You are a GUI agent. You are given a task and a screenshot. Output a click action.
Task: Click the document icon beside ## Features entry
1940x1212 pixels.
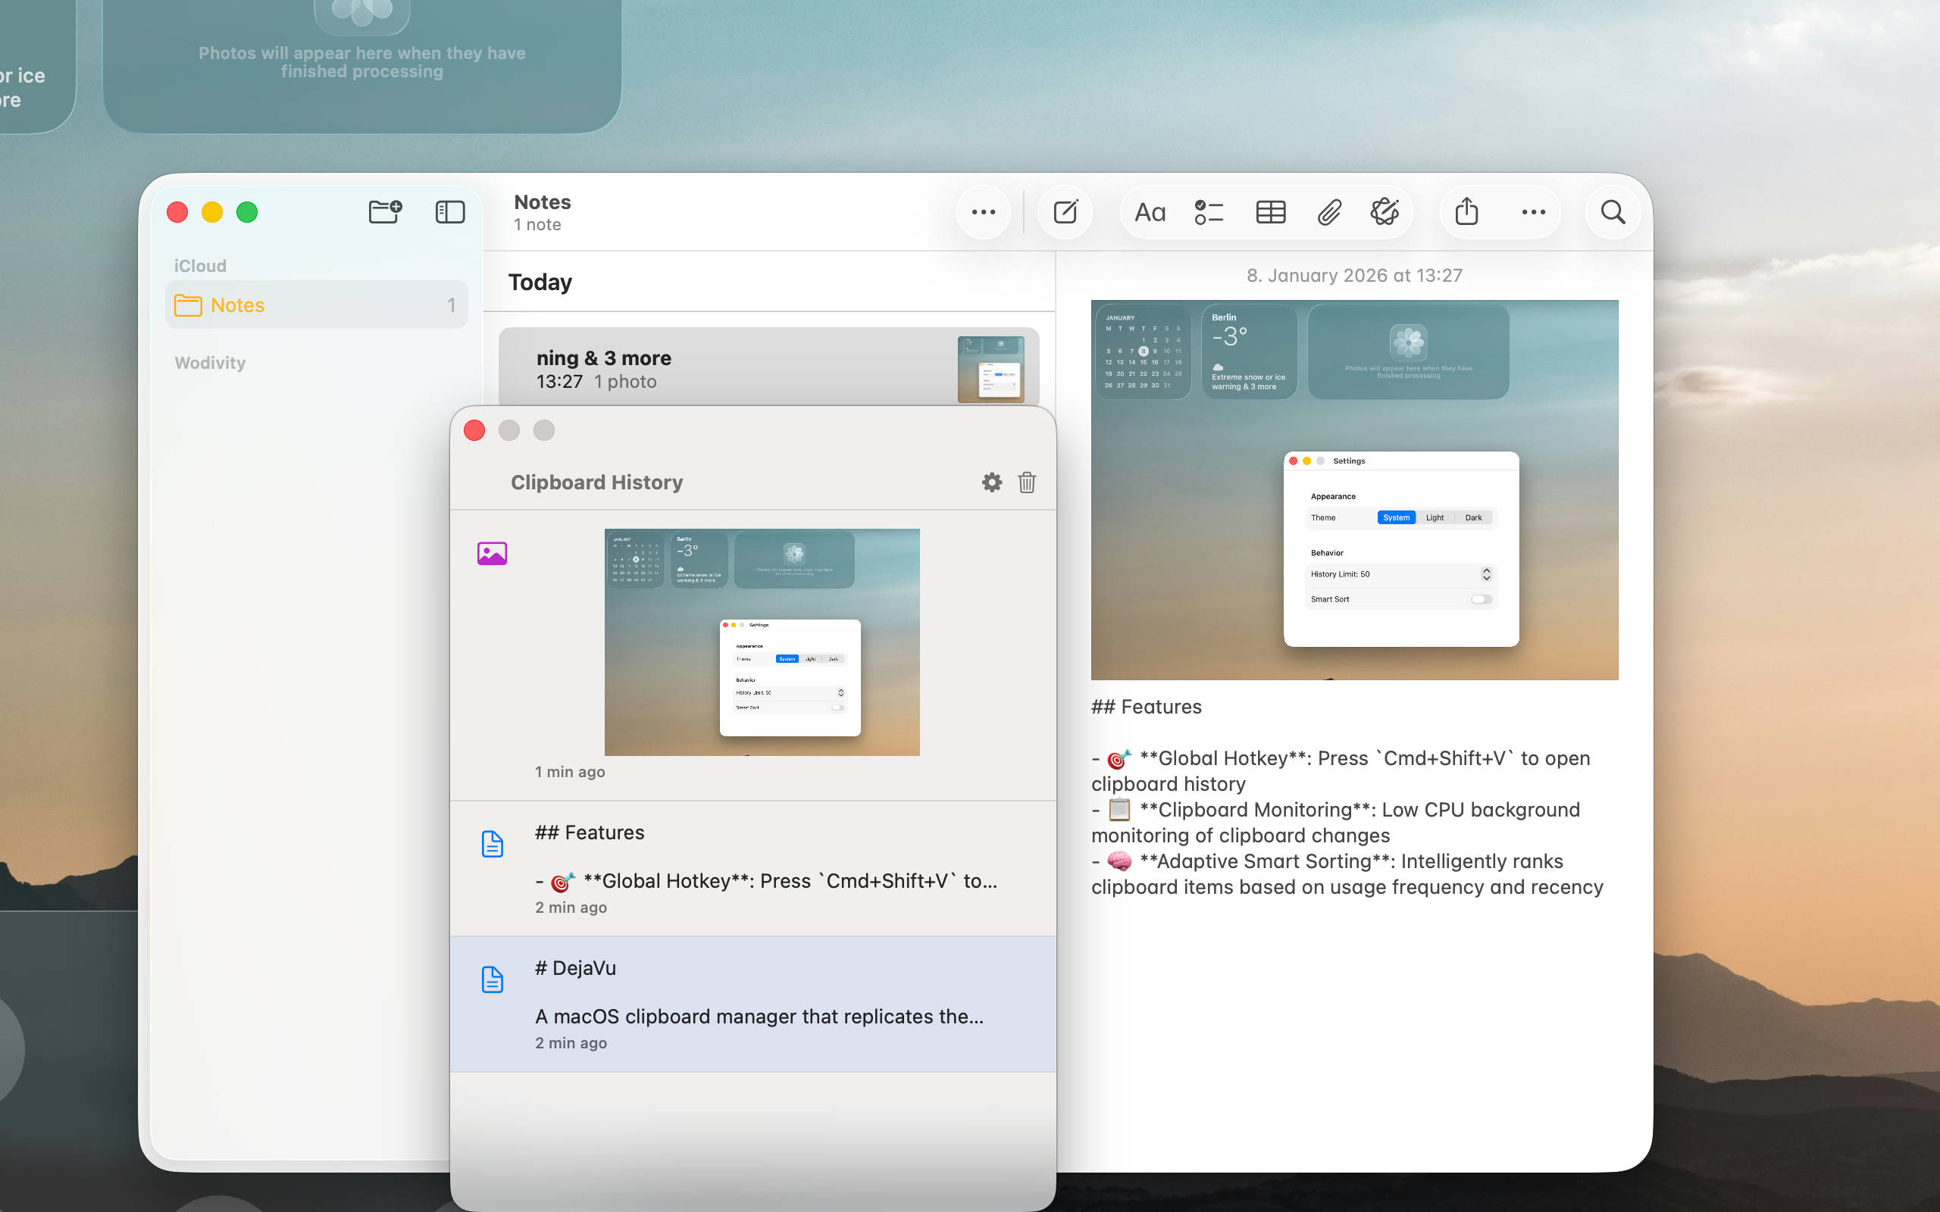click(x=493, y=843)
